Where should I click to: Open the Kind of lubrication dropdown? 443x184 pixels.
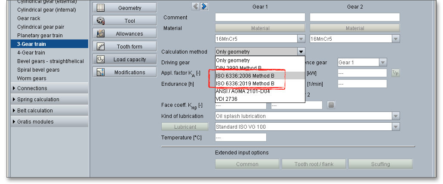tap(395, 116)
